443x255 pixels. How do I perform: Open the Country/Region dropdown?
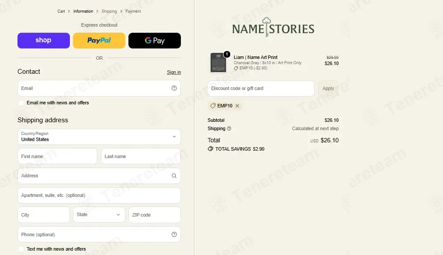[99, 137]
